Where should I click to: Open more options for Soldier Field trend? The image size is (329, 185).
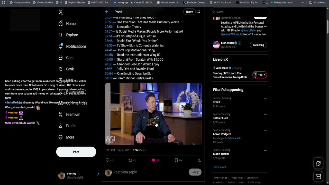265,115
